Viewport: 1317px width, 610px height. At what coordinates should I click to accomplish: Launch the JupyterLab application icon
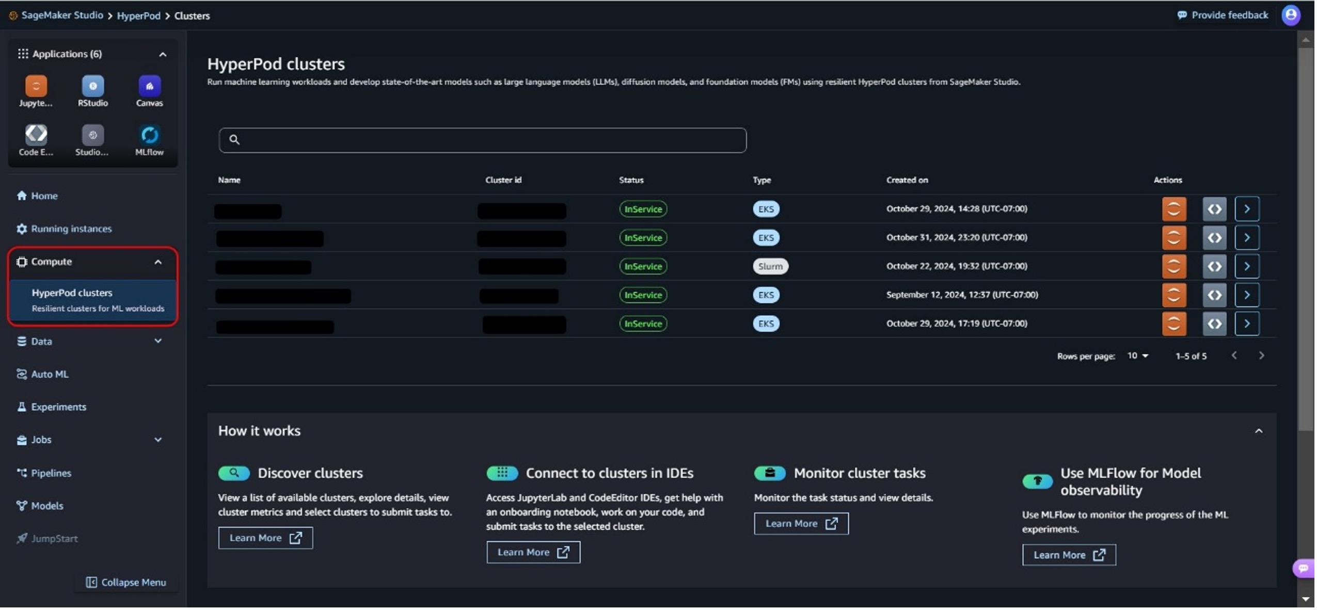click(x=36, y=86)
